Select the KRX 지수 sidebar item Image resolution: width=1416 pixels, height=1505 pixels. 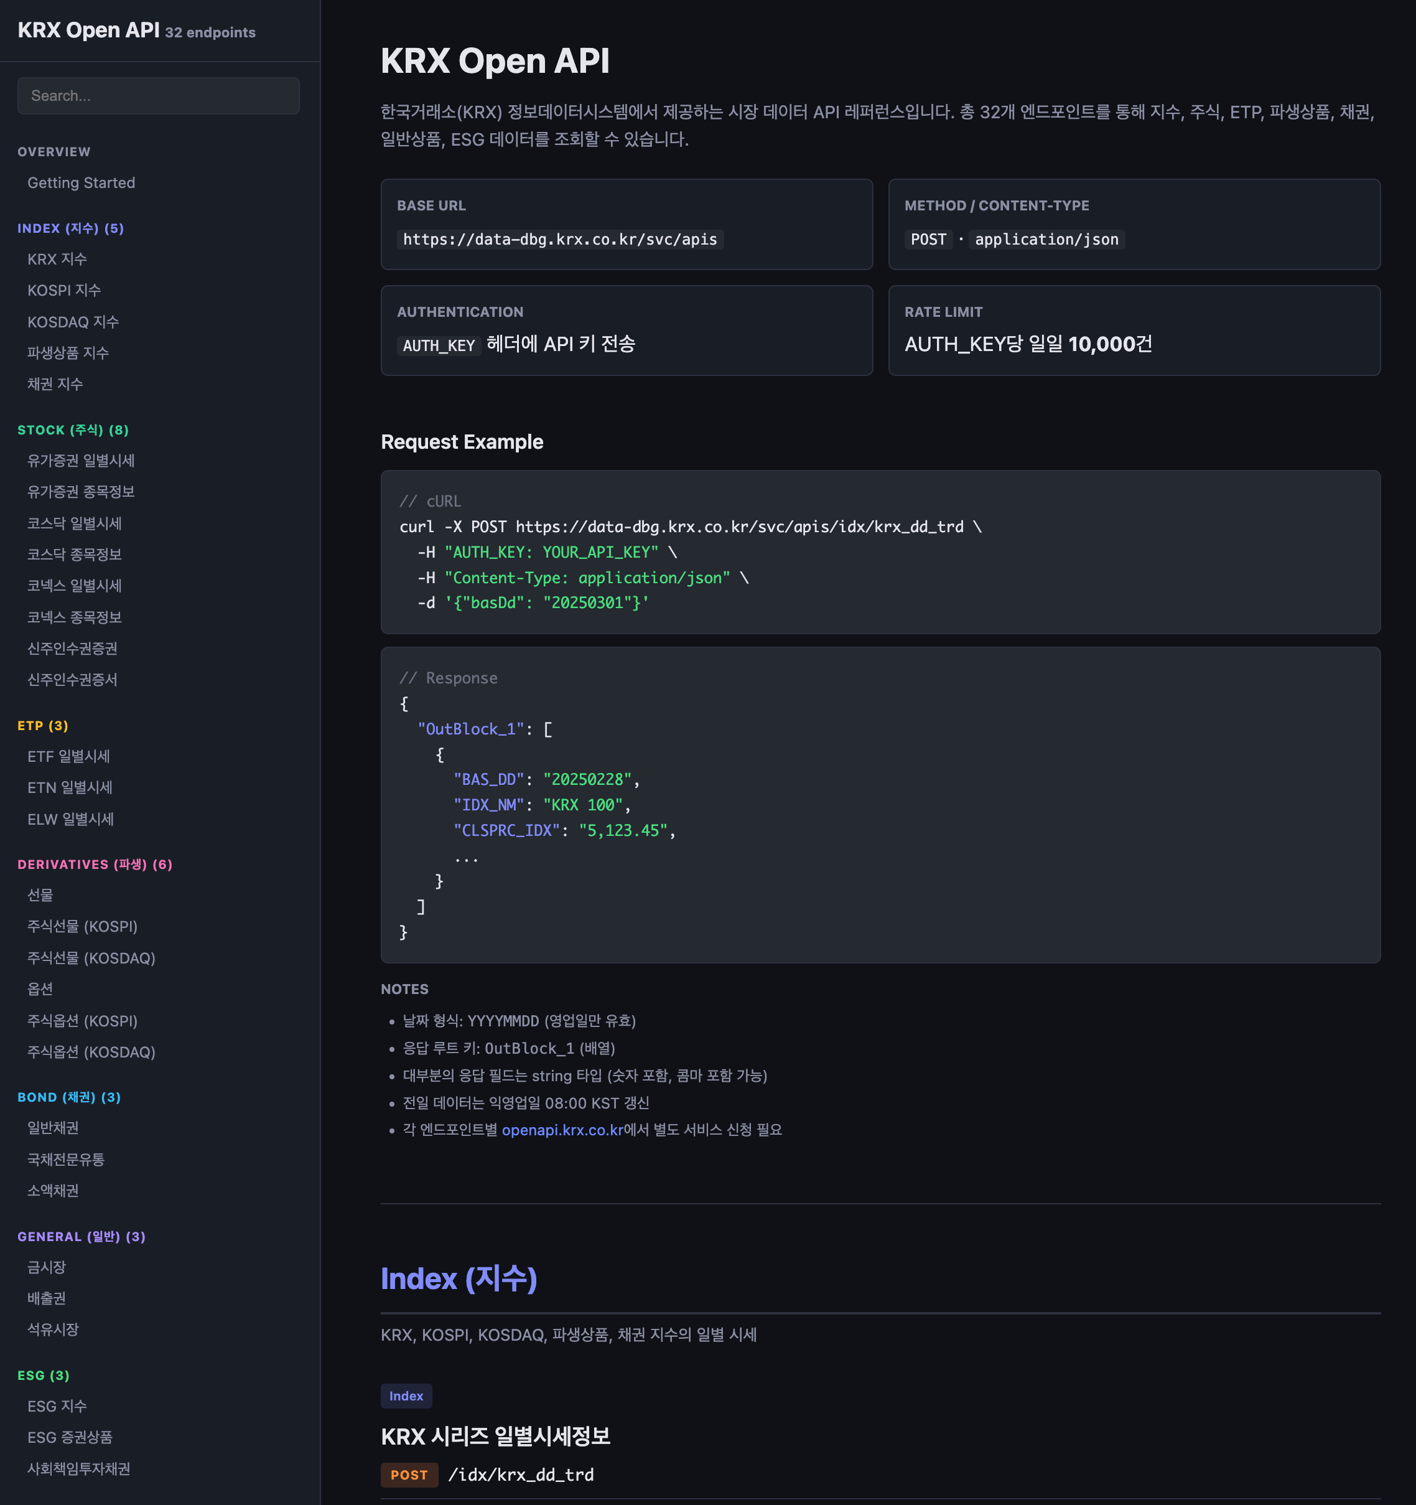[x=57, y=259]
